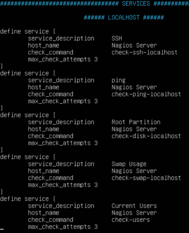Click closing brace after Root Partition block
Viewport: 189px width, 233px height.
click(x=2, y=150)
